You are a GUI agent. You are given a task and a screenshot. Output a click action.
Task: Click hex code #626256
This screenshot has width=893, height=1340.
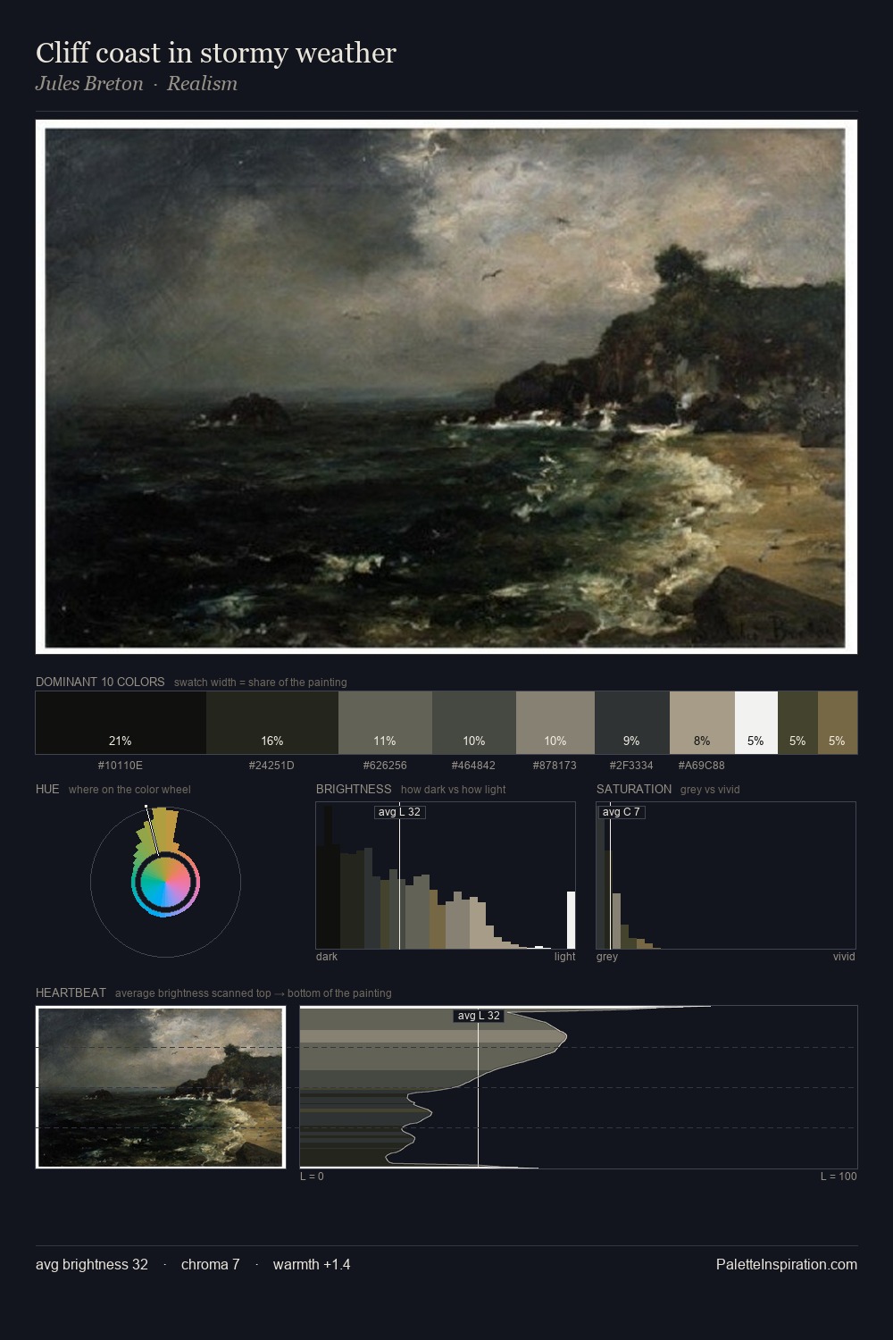385,766
